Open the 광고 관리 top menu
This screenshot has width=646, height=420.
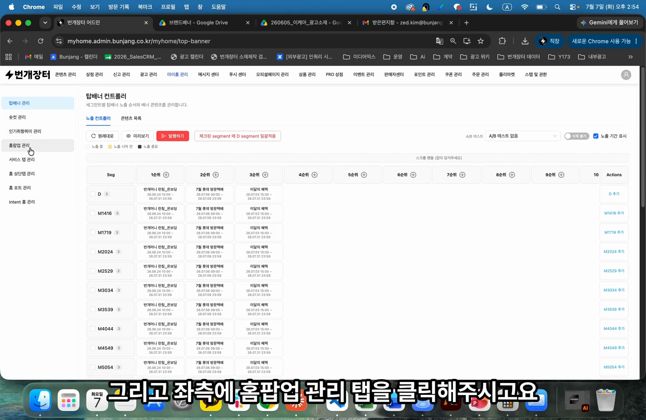click(x=148, y=75)
